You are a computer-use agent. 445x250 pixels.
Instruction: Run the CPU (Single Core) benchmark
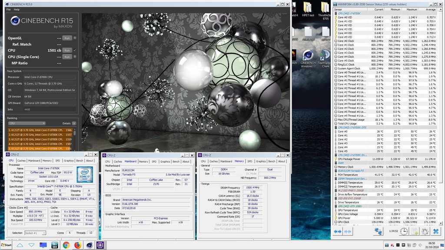point(67,57)
